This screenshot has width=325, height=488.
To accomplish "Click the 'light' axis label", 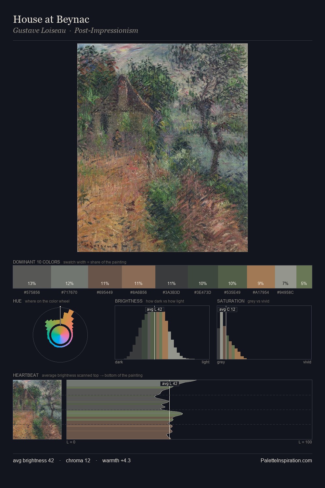I will click(205, 362).
